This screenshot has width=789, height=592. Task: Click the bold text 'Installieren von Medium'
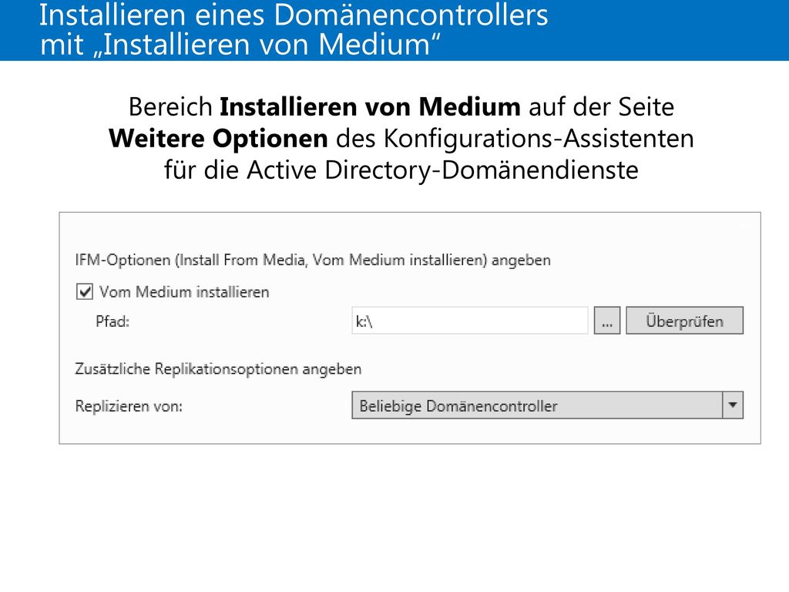pyautogui.click(x=371, y=106)
